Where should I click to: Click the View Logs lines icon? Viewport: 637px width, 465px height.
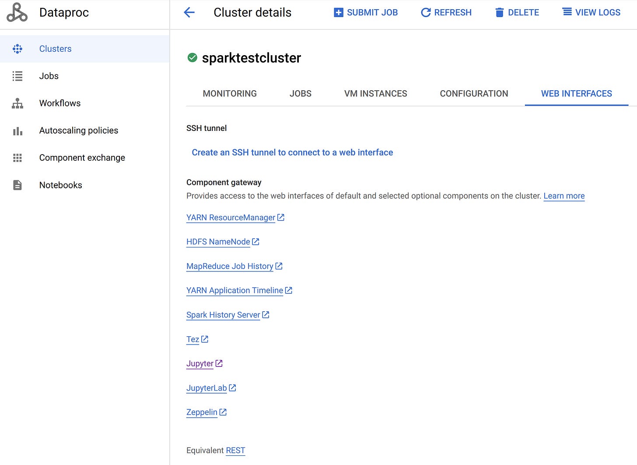(x=567, y=12)
